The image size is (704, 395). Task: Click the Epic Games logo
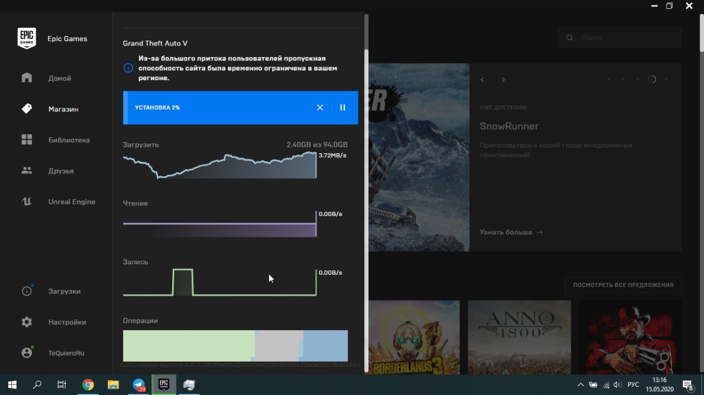click(26, 38)
